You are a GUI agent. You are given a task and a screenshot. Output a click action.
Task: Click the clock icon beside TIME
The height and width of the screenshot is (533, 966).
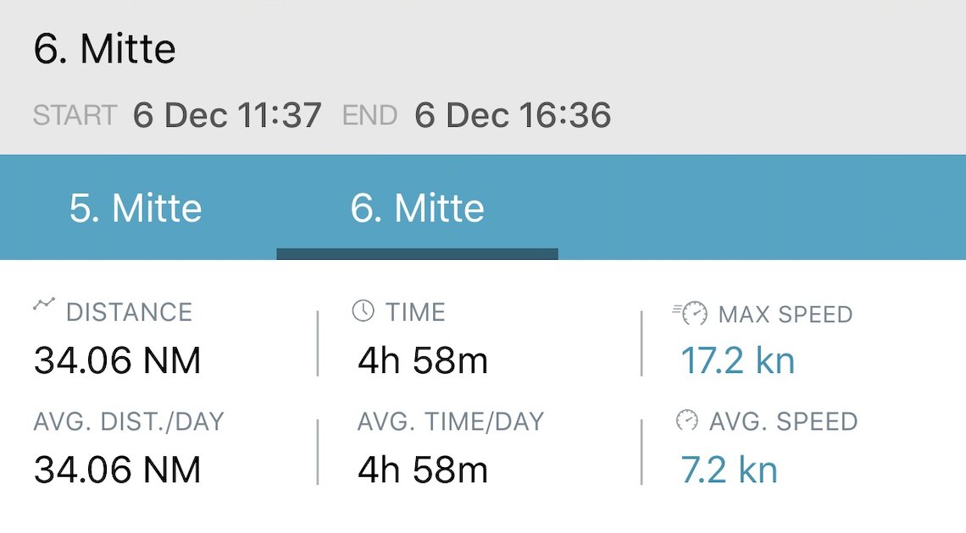pyautogui.click(x=363, y=311)
